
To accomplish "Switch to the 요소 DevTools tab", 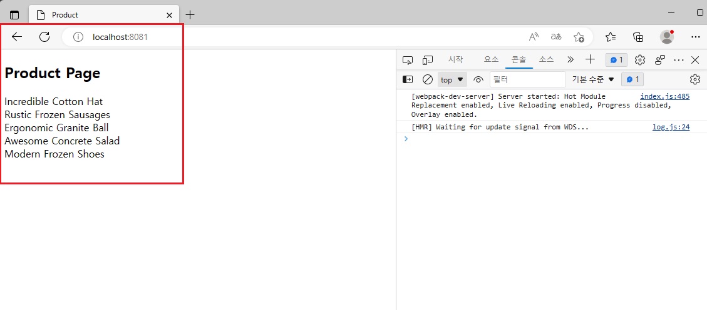I will (491, 59).
